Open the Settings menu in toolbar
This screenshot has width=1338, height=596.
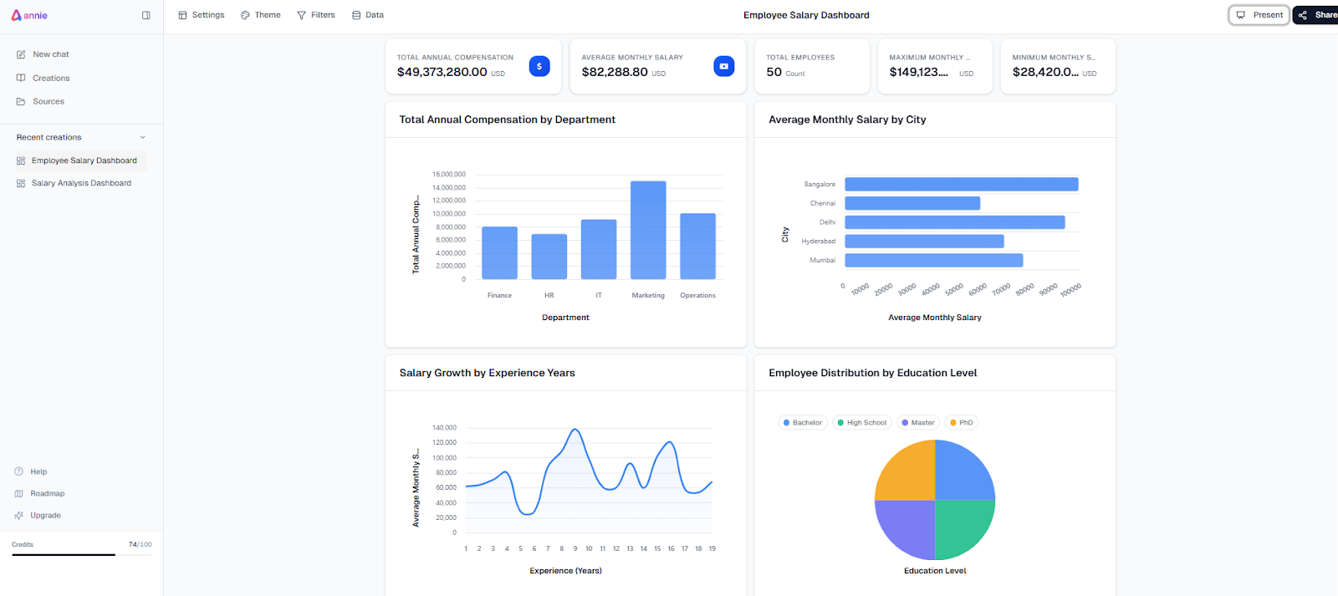[x=202, y=15]
